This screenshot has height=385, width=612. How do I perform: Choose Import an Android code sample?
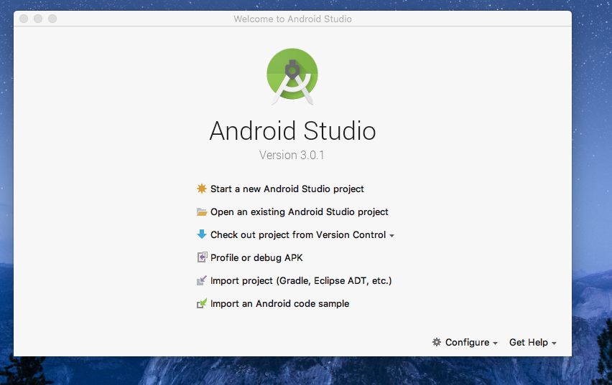[280, 303]
